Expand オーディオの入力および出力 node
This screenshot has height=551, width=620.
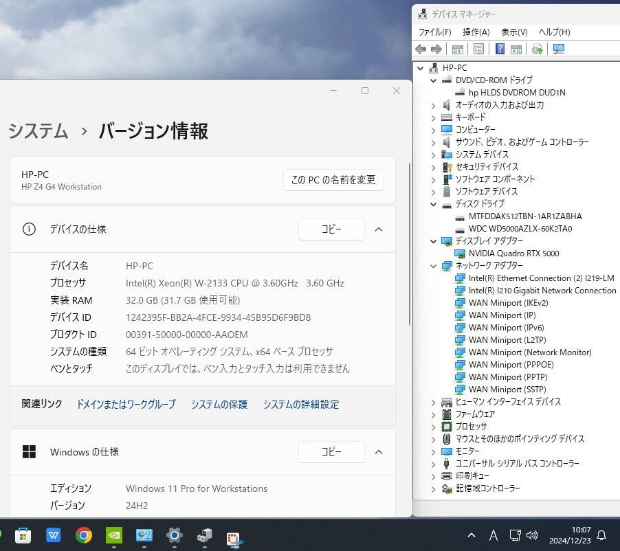coord(433,106)
